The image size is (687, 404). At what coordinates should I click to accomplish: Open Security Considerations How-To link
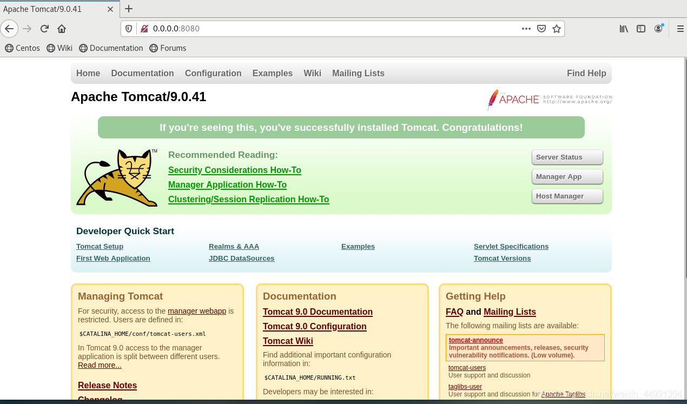[235, 170]
